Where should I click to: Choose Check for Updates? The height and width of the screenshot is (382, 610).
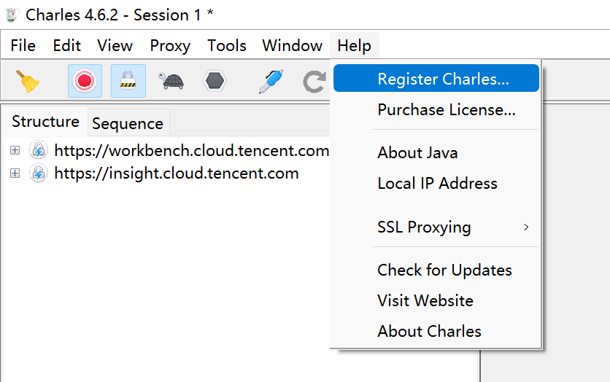444,270
